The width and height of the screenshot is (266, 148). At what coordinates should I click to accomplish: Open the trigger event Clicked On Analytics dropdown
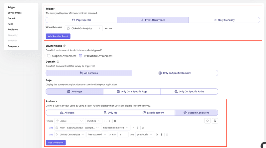coord(83,28)
